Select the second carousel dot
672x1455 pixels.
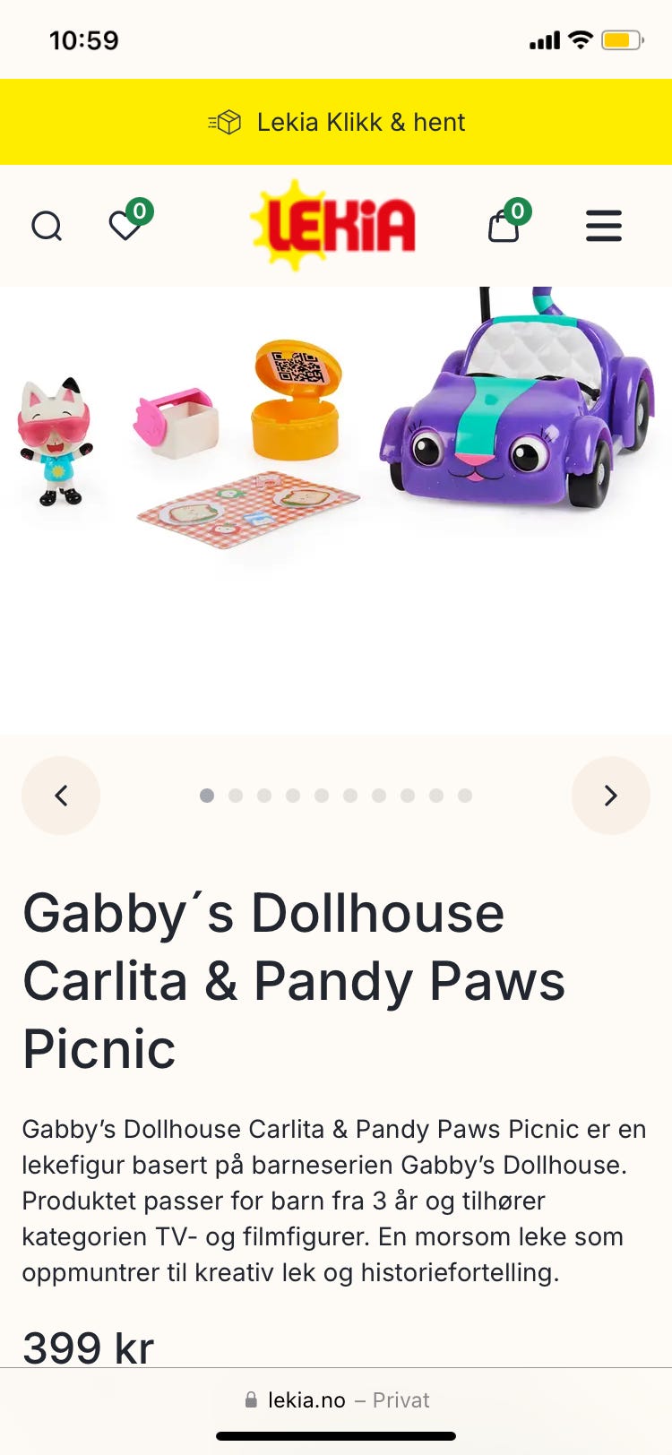point(236,796)
